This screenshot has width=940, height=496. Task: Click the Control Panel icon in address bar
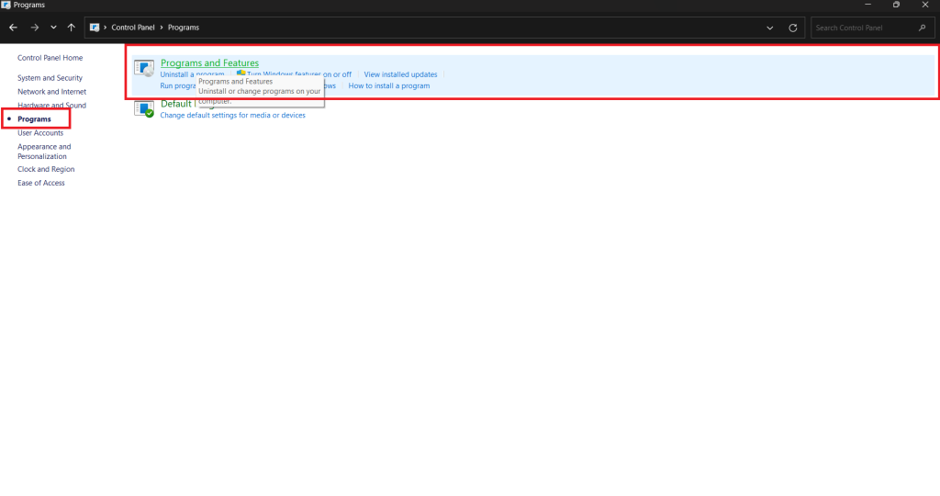click(x=95, y=28)
